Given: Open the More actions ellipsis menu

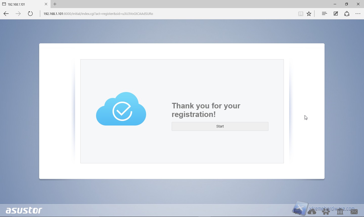Looking at the screenshot, I should click(x=358, y=14).
